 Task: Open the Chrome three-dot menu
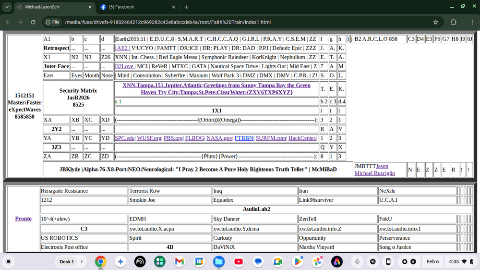pyautogui.click(x=472, y=22)
